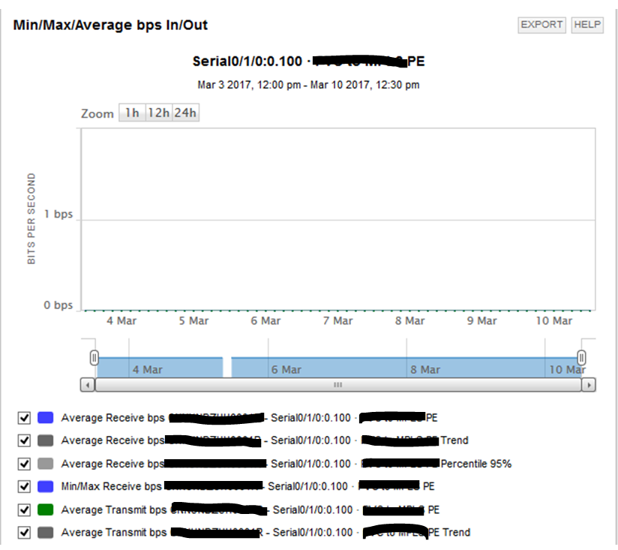This screenshot has height=550, width=618.
Task: Click the horizontal scrollbar grip
Action: (339, 383)
